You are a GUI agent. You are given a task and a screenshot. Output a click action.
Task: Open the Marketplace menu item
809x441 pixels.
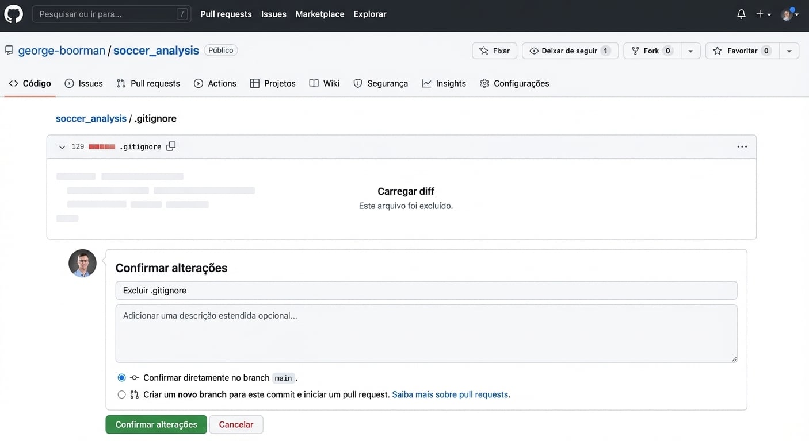coord(320,13)
